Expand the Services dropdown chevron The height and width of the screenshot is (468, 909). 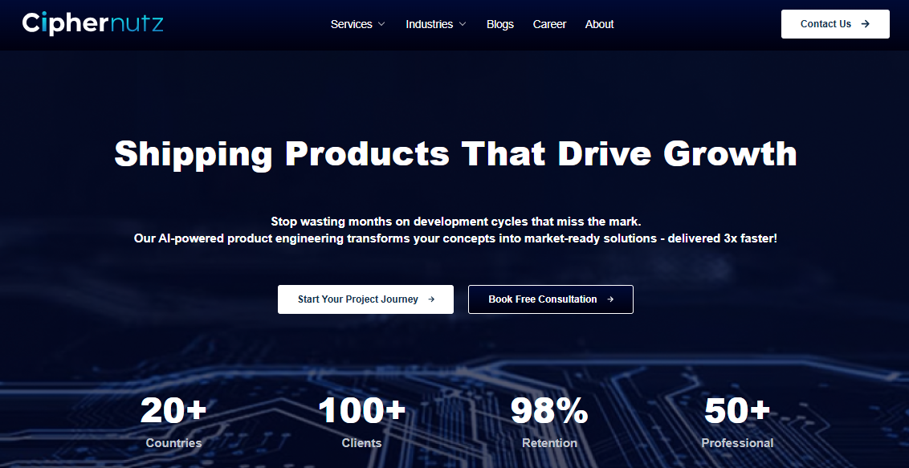381,24
